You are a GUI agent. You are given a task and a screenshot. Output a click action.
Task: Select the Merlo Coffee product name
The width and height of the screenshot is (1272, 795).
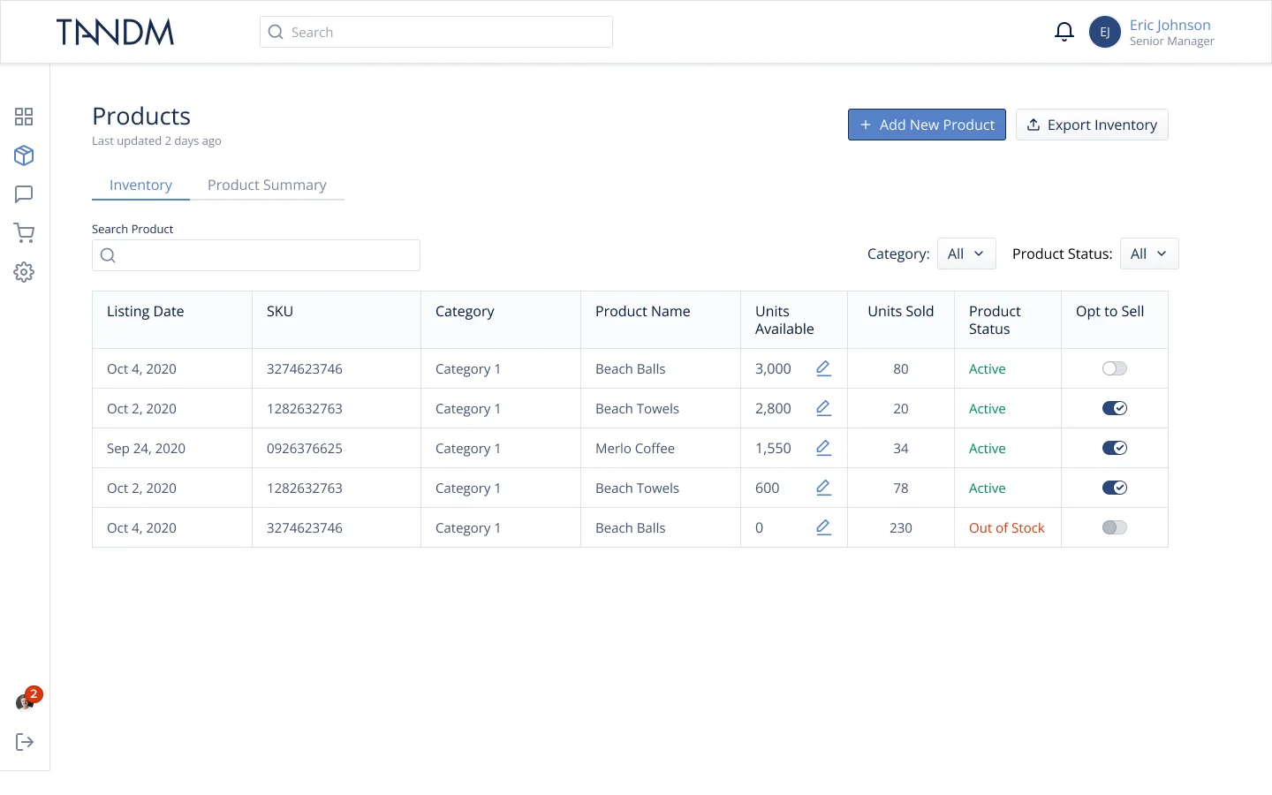pyautogui.click(x=635, y=449)
